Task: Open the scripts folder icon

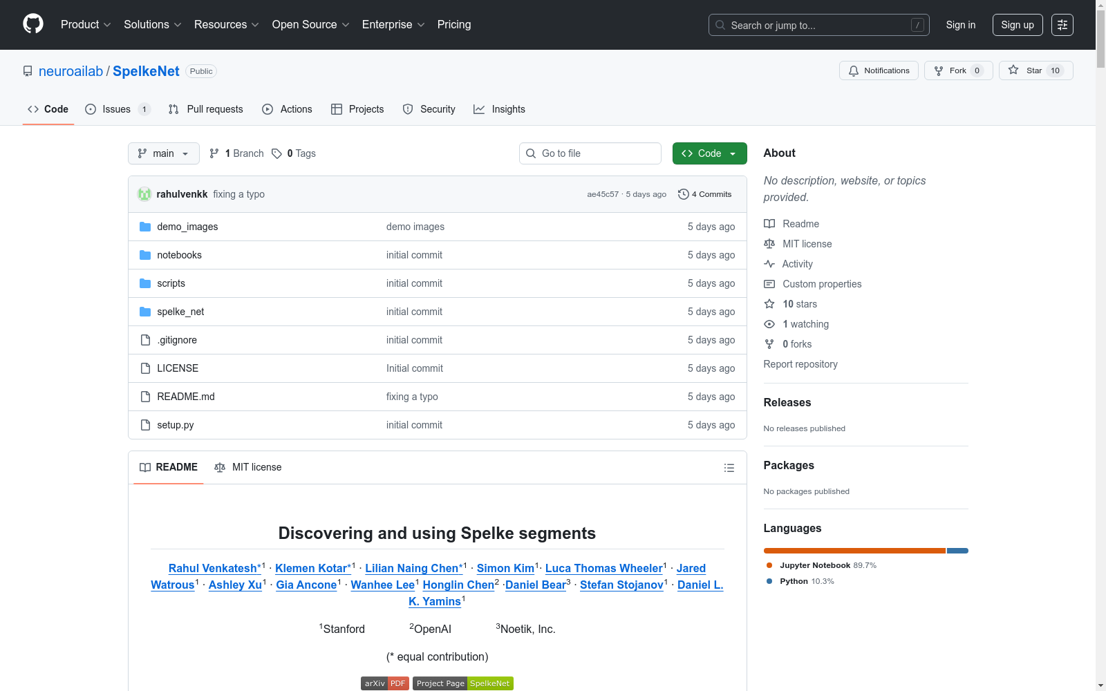Action: pos(145,283)
